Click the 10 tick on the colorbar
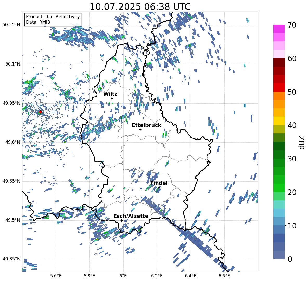This screenshot has height=281, width=308. (292, 226)
